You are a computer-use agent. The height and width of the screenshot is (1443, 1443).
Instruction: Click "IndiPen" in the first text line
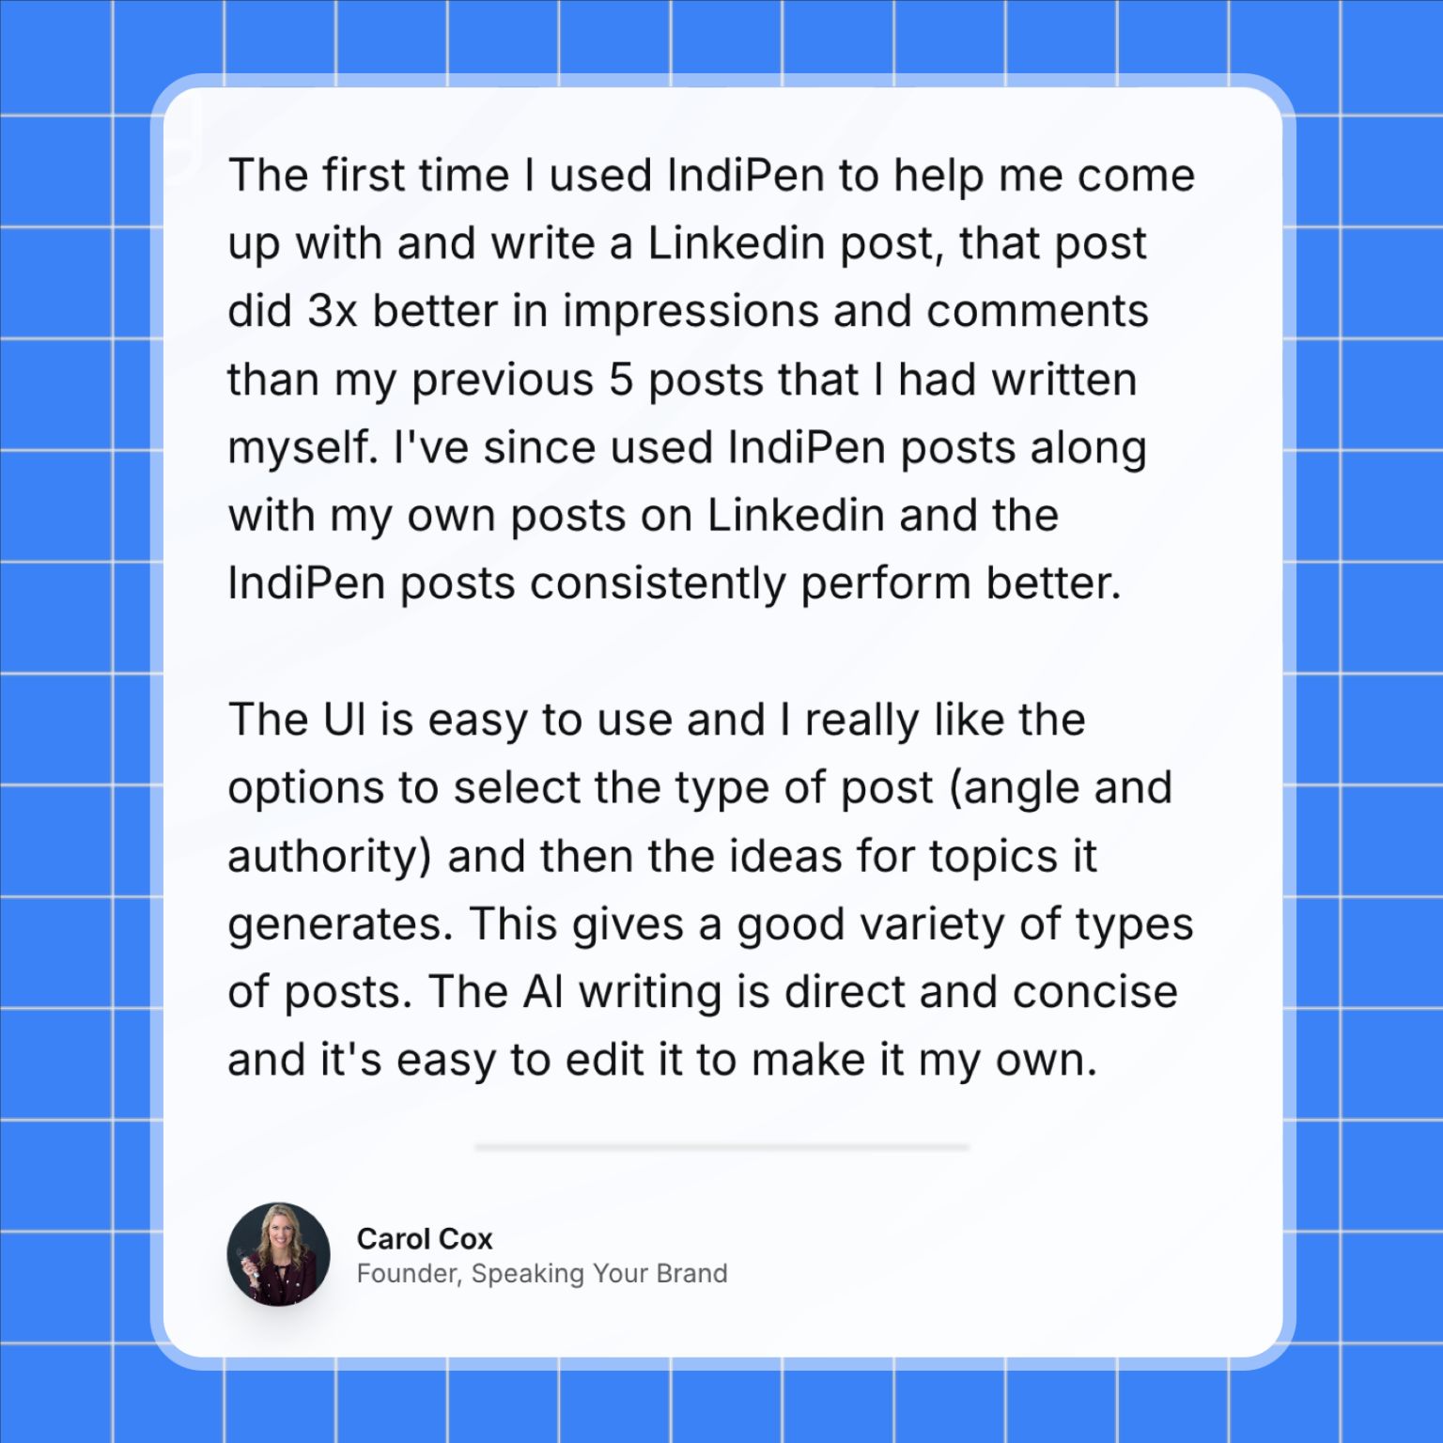[745, 176]
